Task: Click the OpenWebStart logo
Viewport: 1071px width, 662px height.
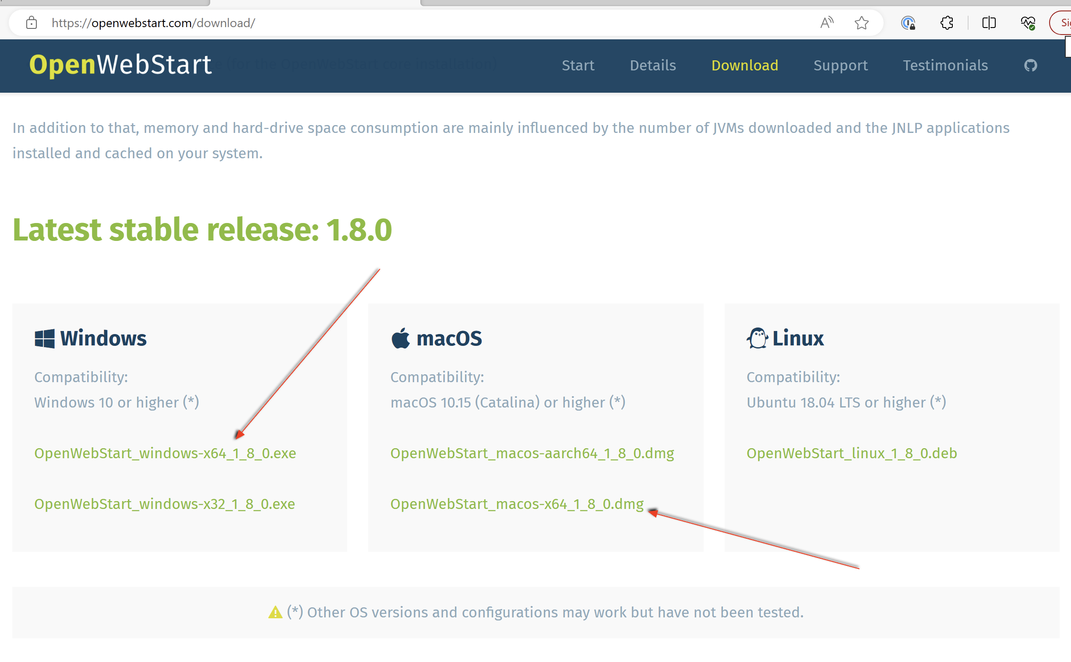Action: pyautogui.click(x=120, y=65)
